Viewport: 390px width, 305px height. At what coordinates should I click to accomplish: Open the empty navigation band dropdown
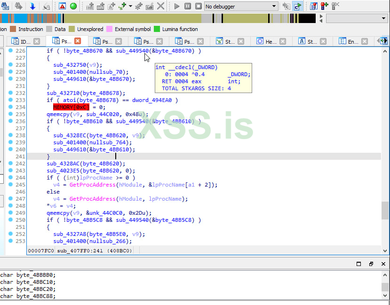(x=357, y=18)
